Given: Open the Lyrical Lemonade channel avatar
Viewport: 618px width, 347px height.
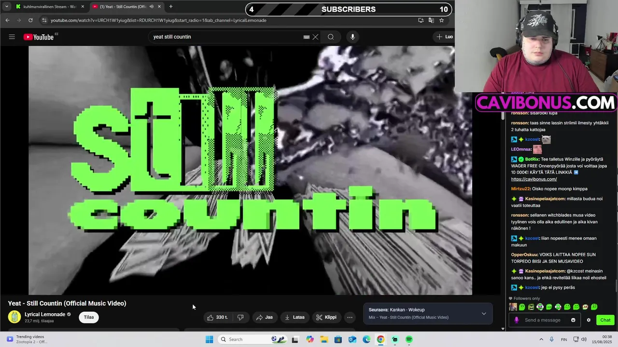Looking at the screenshot, I should point(15,317).
